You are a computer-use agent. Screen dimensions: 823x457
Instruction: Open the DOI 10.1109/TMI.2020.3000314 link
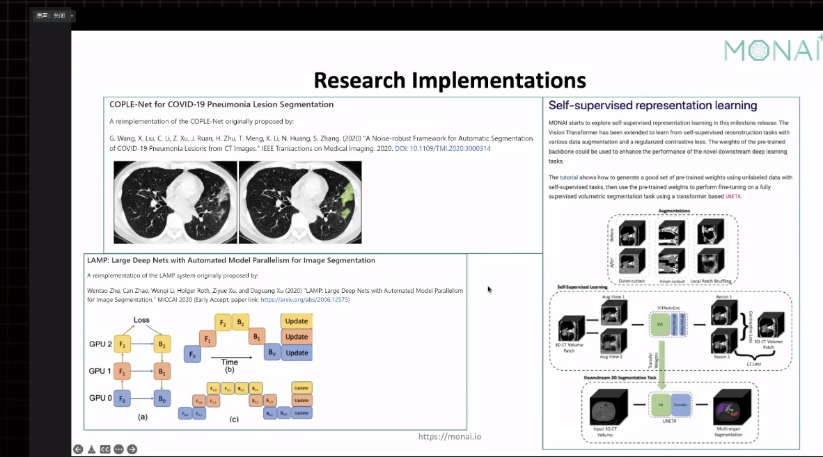(x=442, y=148)
